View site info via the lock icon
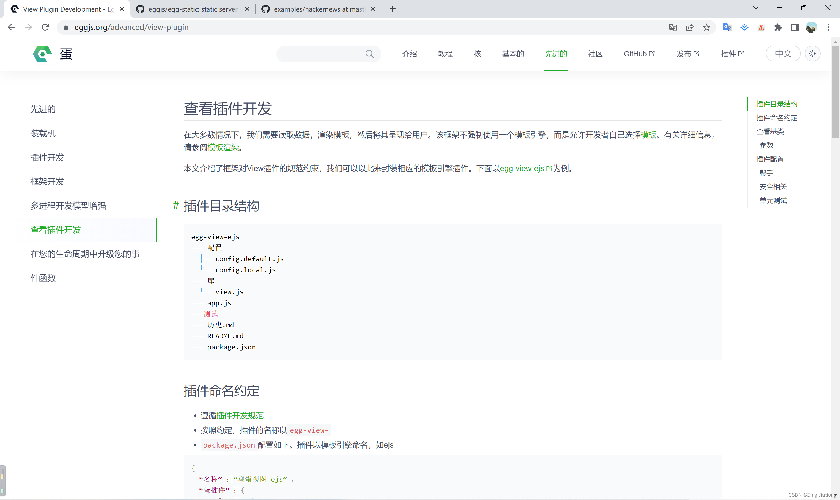Viewport: 840px width, 500px height. click(66, 27)
